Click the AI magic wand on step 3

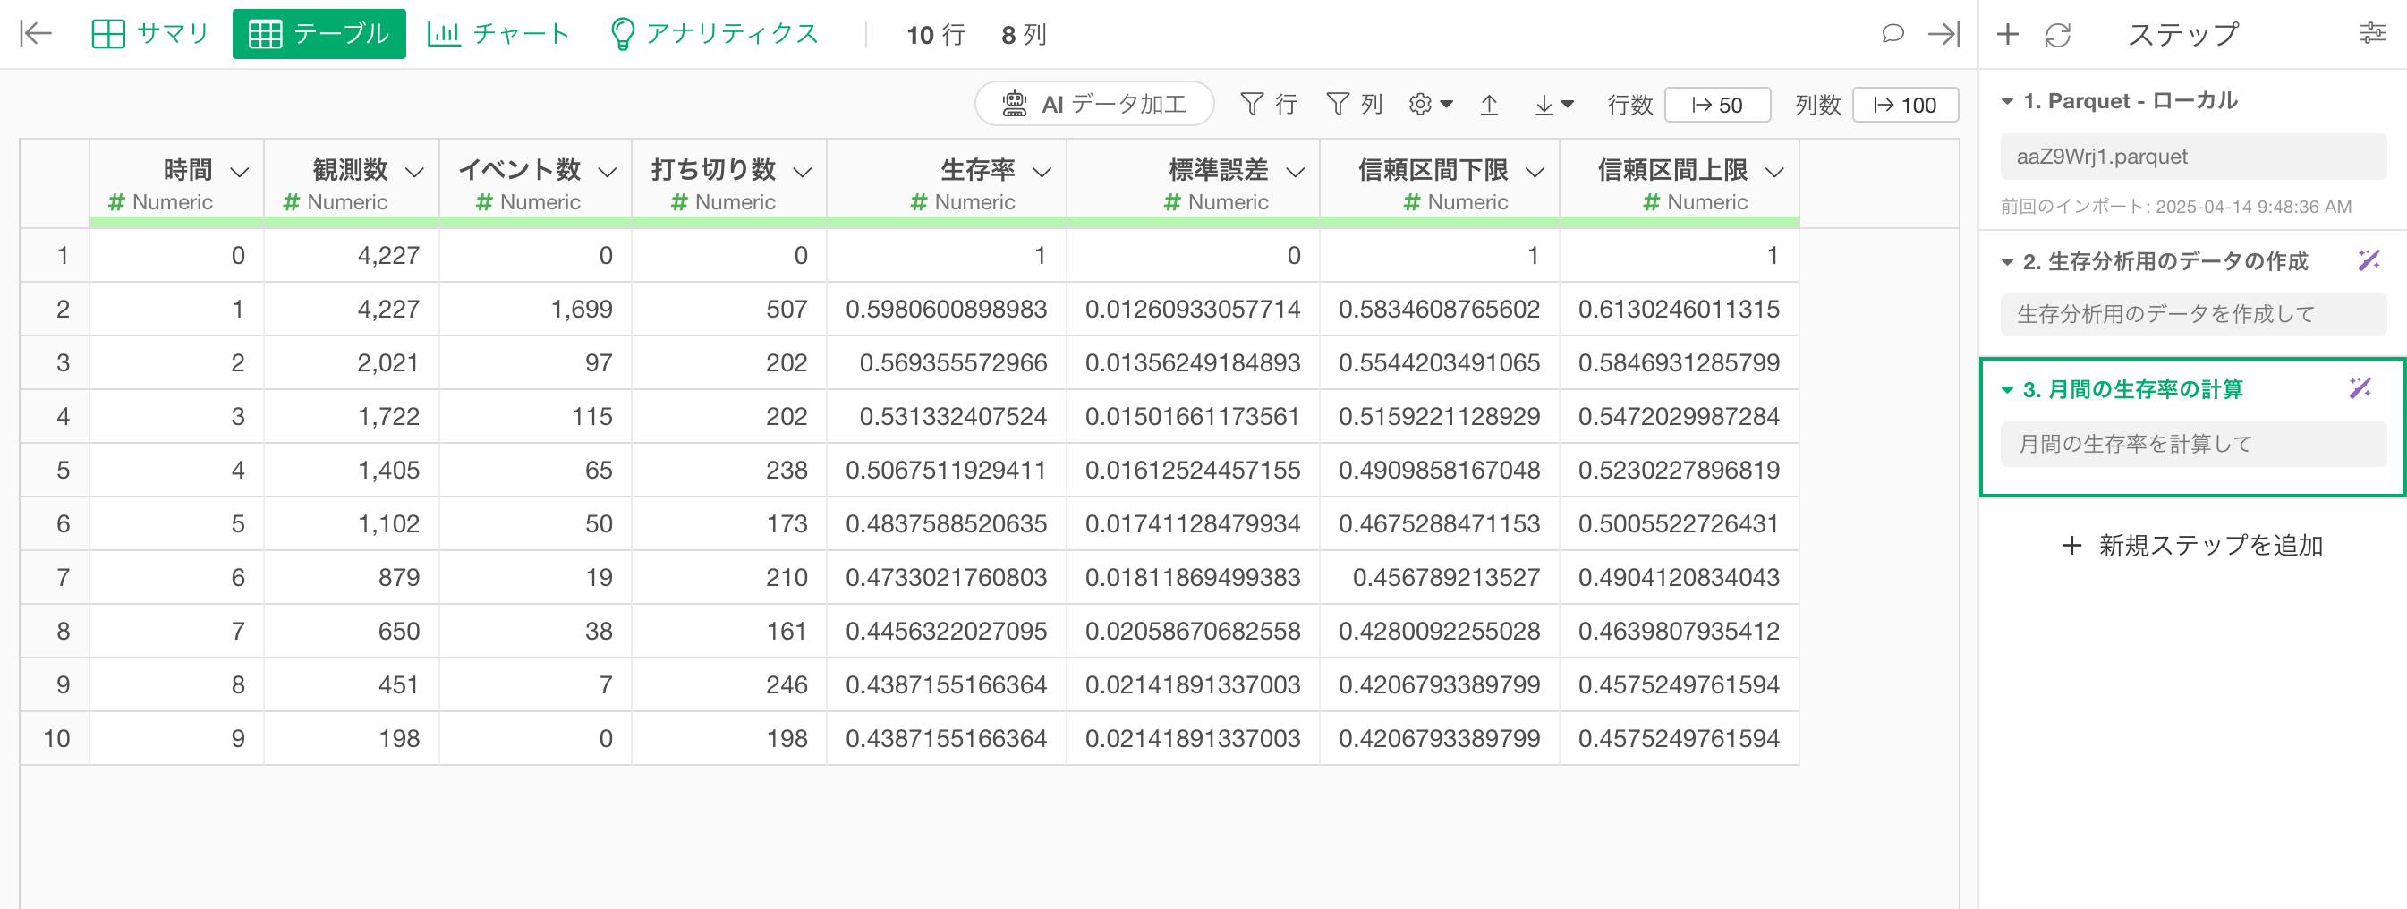point(2360,388)
